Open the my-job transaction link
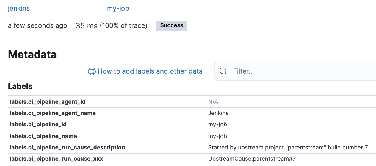 (118, 8)
